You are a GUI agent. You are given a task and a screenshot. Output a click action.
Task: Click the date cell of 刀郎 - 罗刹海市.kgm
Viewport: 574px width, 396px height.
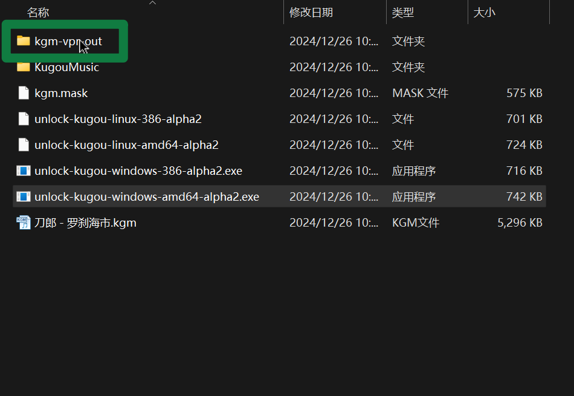coord(334,223)
